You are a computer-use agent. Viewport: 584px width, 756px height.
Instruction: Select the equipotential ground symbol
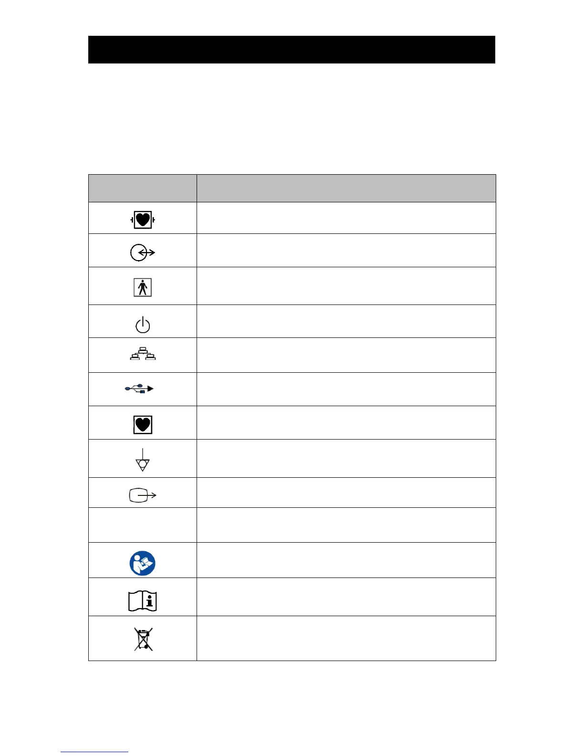[x=143, y=460]
